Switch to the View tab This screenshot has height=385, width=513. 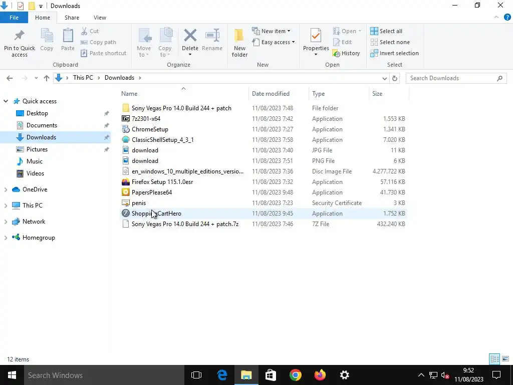(x=100, y=18)
